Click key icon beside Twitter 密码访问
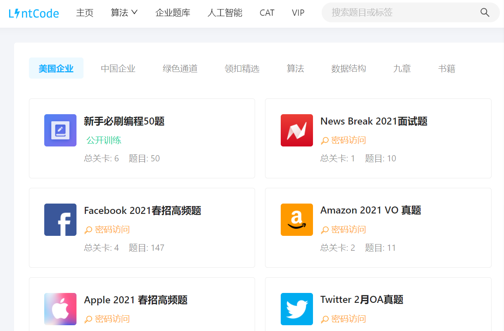Viewport: 504px width, 331px height. pyautogui.click(x=325, y=320)
